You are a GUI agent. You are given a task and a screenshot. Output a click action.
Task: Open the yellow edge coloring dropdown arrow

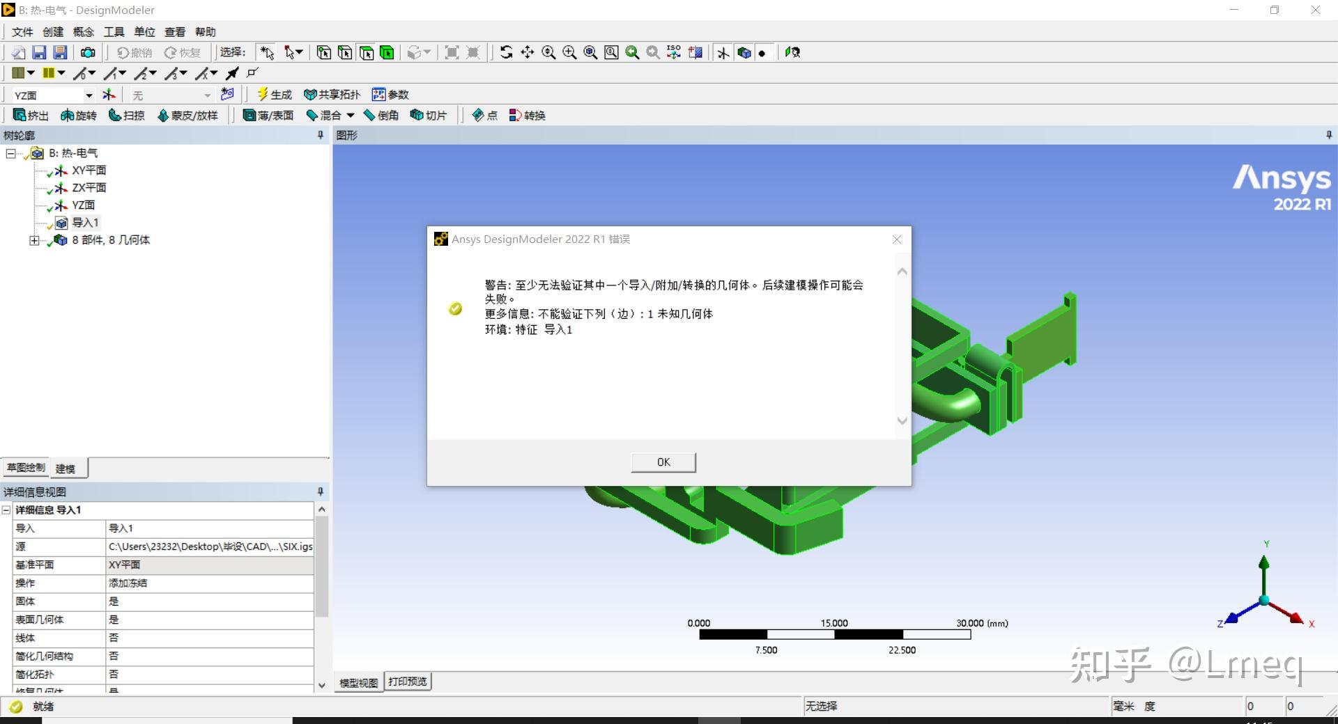[x=61, y=73]
